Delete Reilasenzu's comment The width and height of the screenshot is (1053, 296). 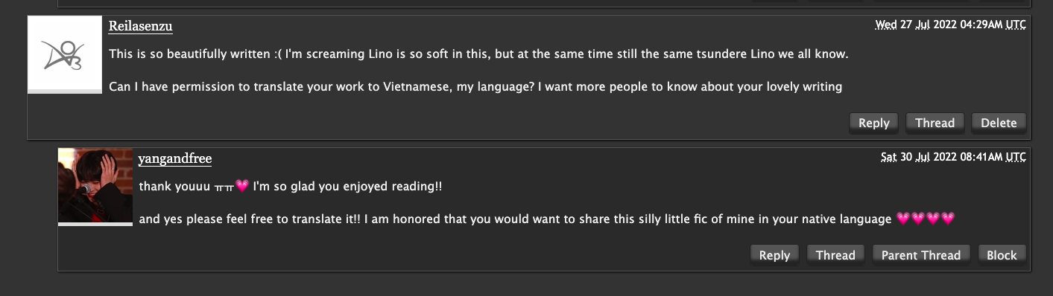(x=999, y=123)
